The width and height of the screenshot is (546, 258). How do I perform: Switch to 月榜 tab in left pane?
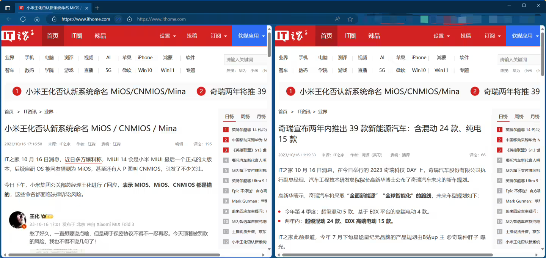pyautogui.click(x=261, y=116)
